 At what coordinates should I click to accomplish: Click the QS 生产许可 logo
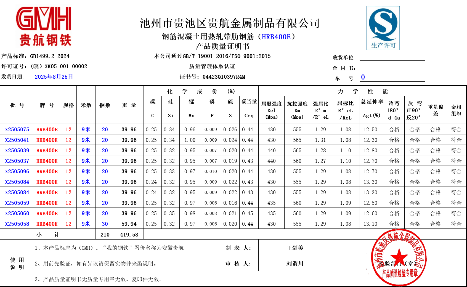point(383,28)
